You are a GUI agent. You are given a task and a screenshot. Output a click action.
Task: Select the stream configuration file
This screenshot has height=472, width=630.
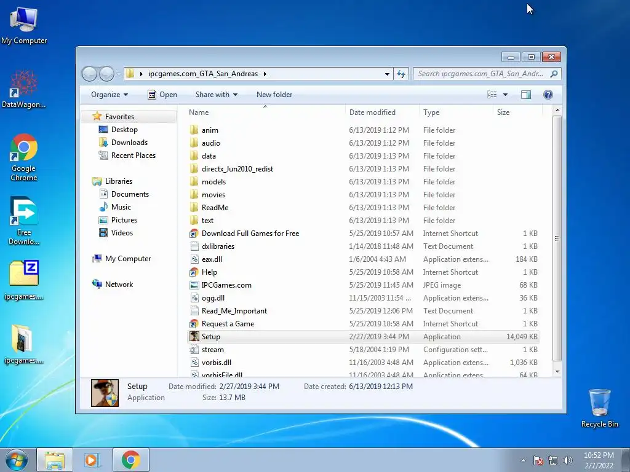click(363, 349)
